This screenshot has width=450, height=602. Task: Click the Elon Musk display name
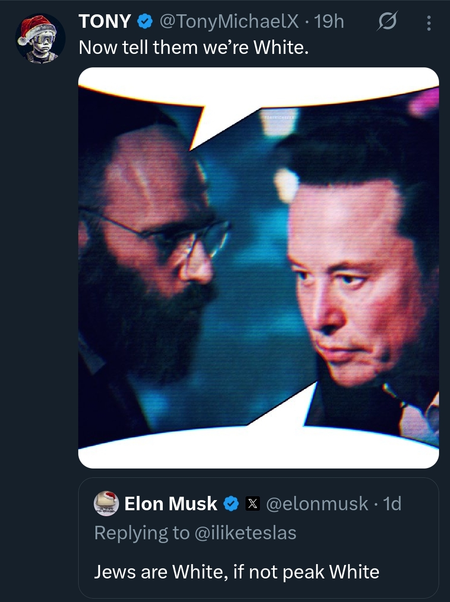tap(171, 503)
